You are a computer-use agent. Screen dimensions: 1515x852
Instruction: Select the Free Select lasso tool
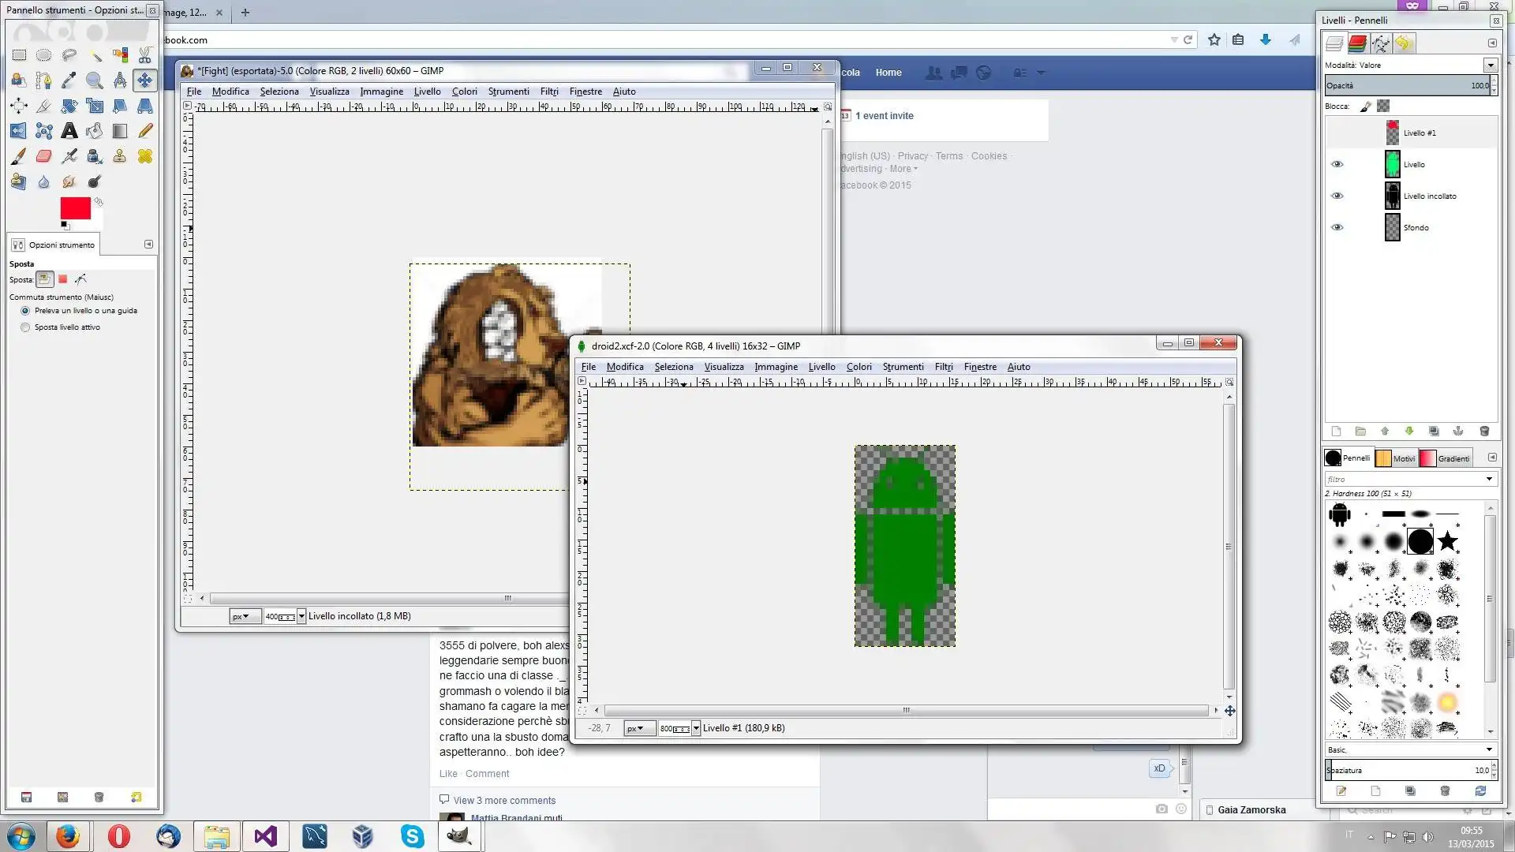click(69, 55)
